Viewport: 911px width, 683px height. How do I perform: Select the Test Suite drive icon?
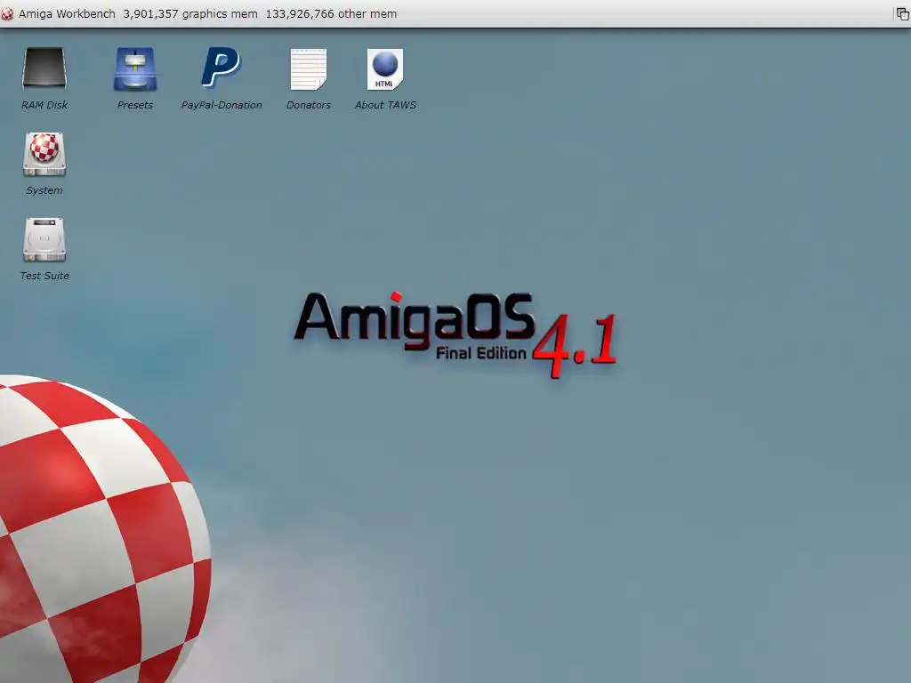pyautogui.click(x=44, y=239)
